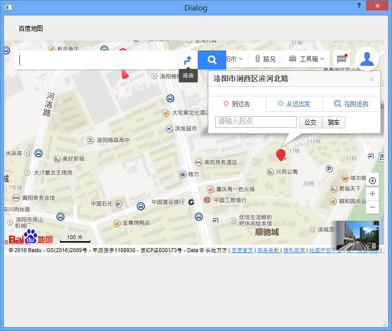Viewport: 392px width, 331px height.
Task: Click the locate-me target icon
Action: point(372,181)
